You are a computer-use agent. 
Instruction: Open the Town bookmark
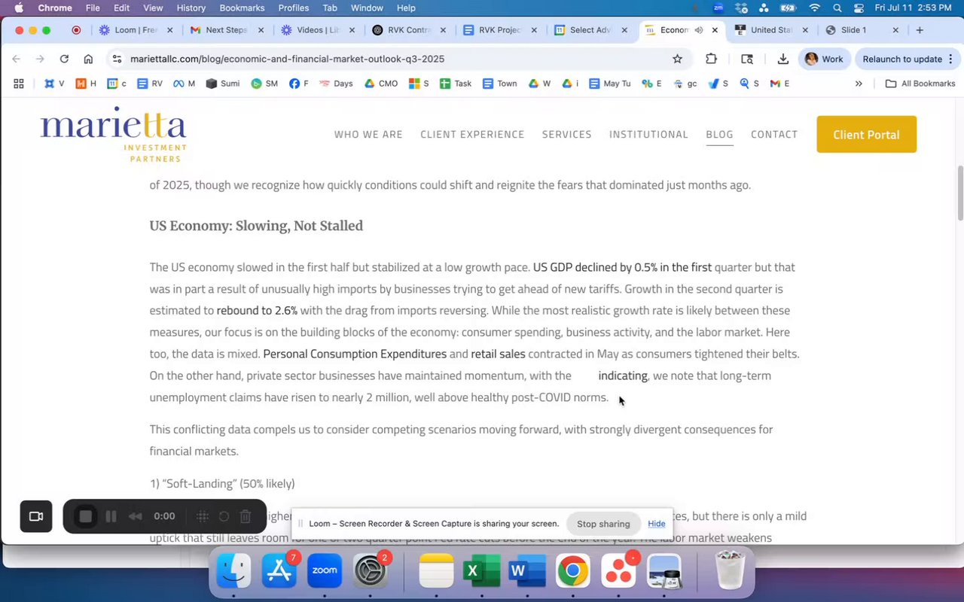pyautogui.click(x=500, y=84)
